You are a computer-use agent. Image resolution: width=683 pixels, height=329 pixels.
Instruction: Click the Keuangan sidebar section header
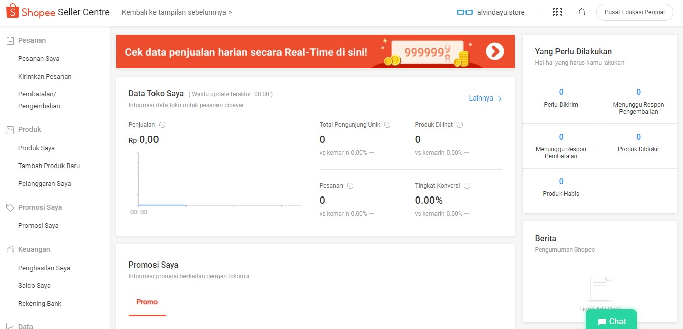pos(34,249)
